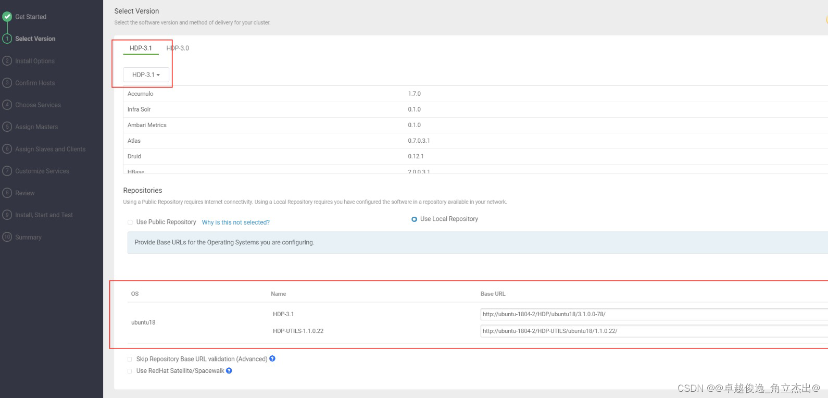Click the HDP-UTILS-1.1.0.22 Base URL input field
Viewport: 828px width, 398px height.
pos(654,331)
